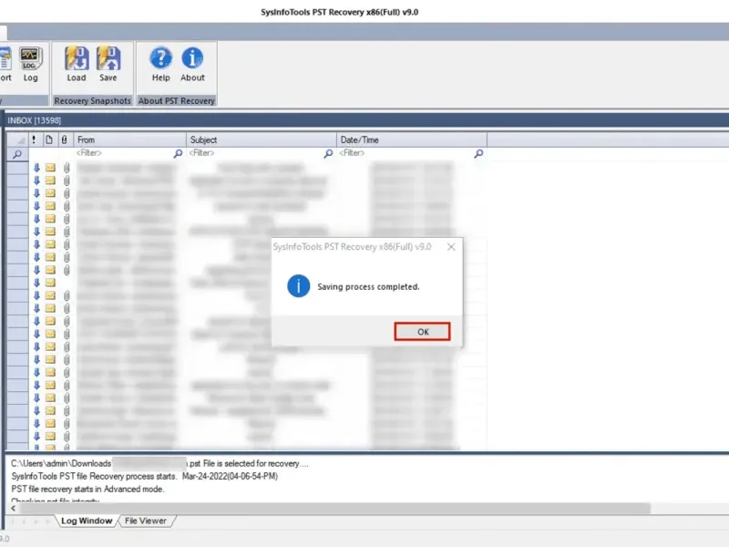Switch to the Log Window tab
The image size is (729, 547).
pos(87,521)
